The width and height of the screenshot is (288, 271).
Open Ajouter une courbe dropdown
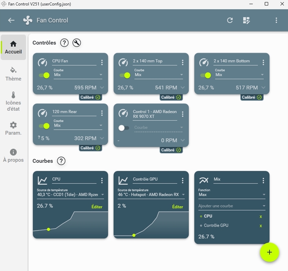click(232, 206)
